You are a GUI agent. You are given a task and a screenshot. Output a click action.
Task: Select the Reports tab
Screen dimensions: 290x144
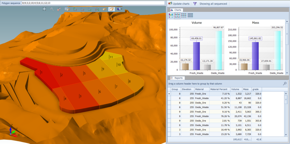(177, 78)
